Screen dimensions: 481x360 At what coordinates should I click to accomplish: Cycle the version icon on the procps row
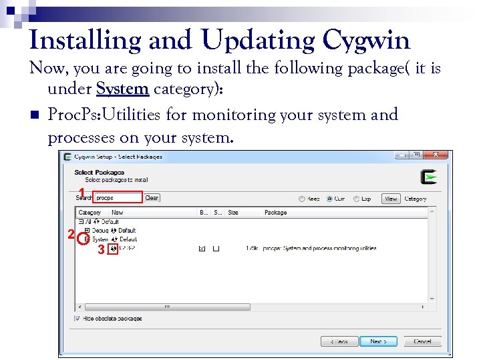click(x=114, y=249)
